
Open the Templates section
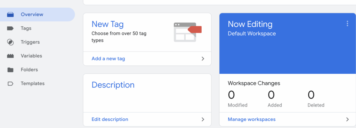33,83
